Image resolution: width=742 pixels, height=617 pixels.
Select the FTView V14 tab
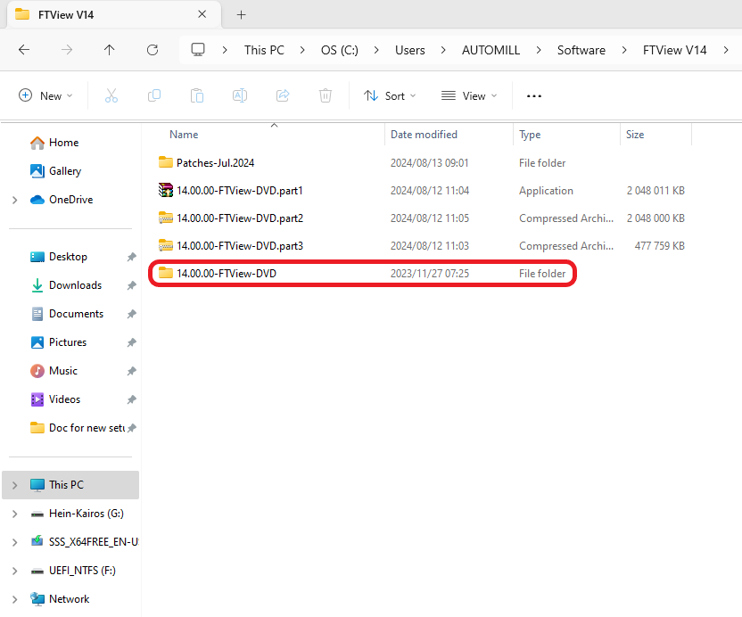(114, 14)
